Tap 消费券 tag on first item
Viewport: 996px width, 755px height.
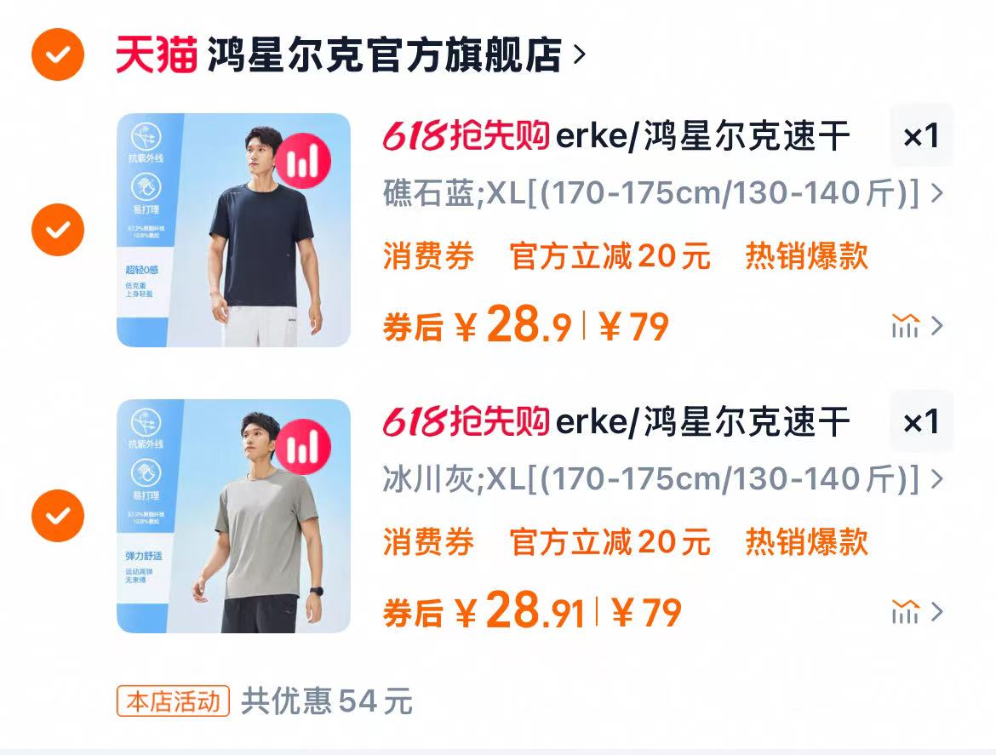click(429, 256)
